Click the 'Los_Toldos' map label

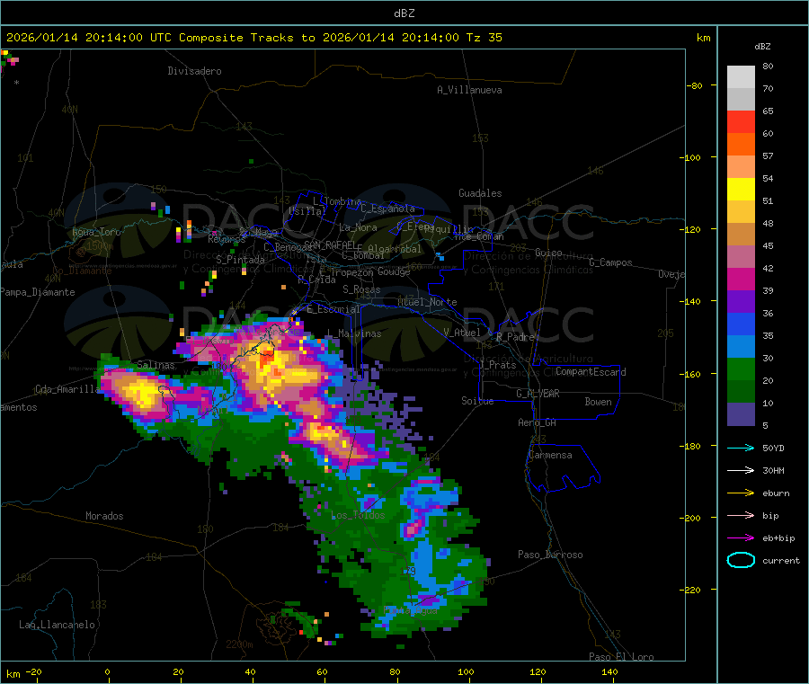tap(358, 515)
